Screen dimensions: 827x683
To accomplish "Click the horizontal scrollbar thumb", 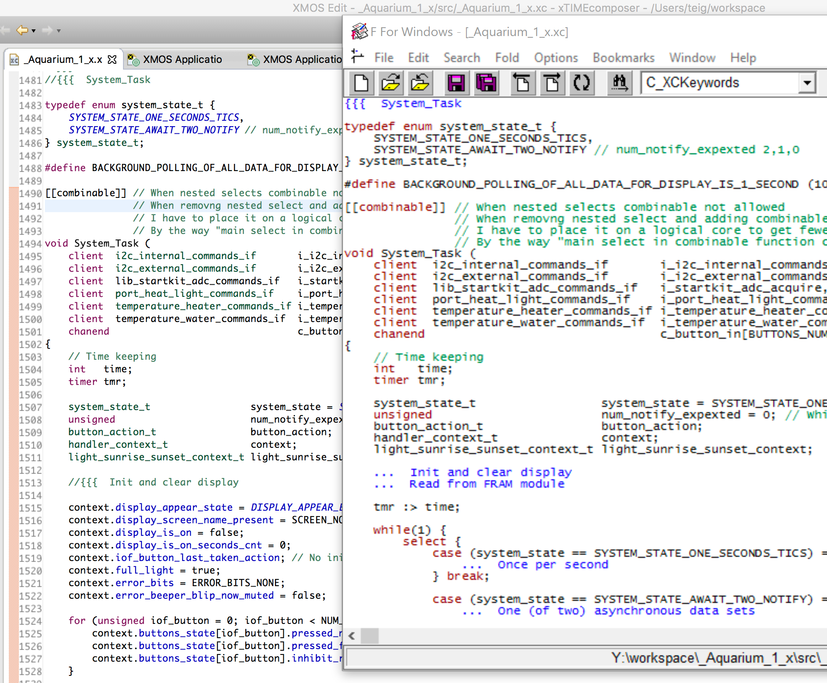I will tap(369, 636).
